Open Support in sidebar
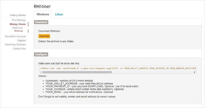The image size is (205, 108). click(x=22, y=41)
